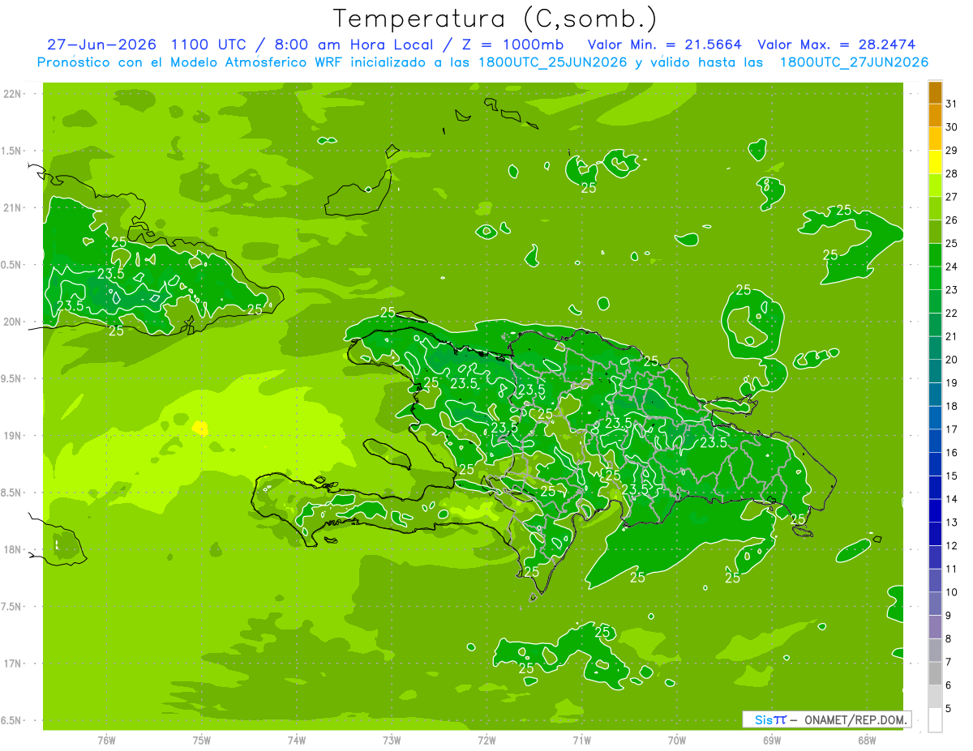Click 'Pronóstico con el Modelo Atmósferico WRF' text
This screenshot has width=973, height=751.
point(191,62)
